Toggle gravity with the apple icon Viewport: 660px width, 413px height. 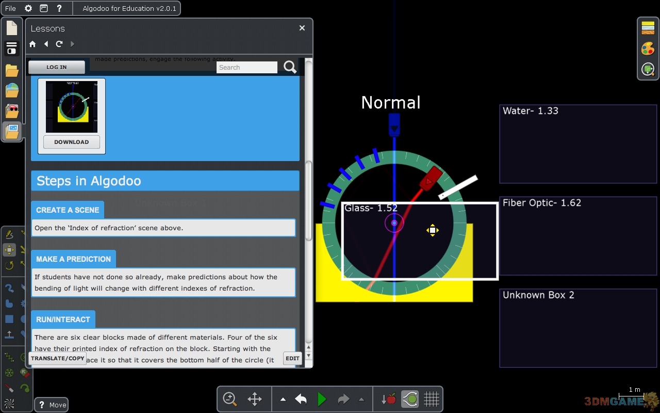coord(389,399)
